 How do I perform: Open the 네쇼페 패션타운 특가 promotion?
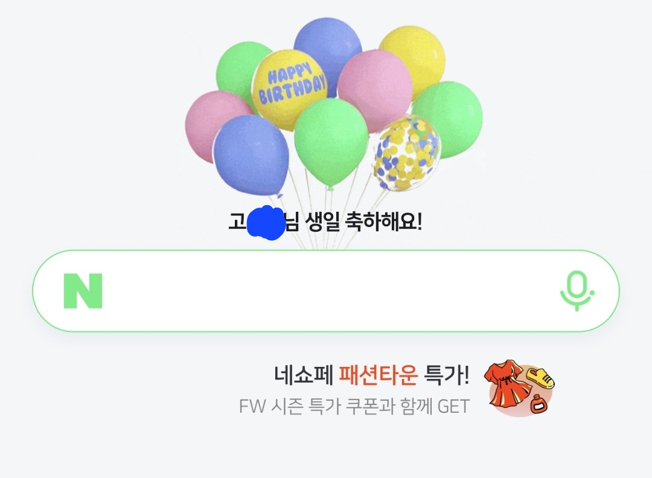click(x=371, y=375)
